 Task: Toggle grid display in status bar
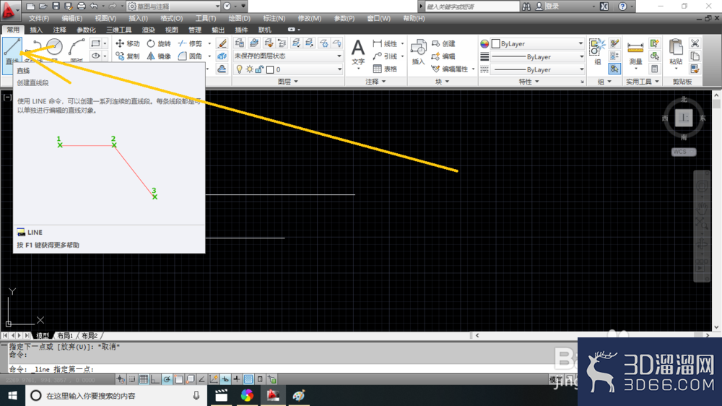(144, 379)
